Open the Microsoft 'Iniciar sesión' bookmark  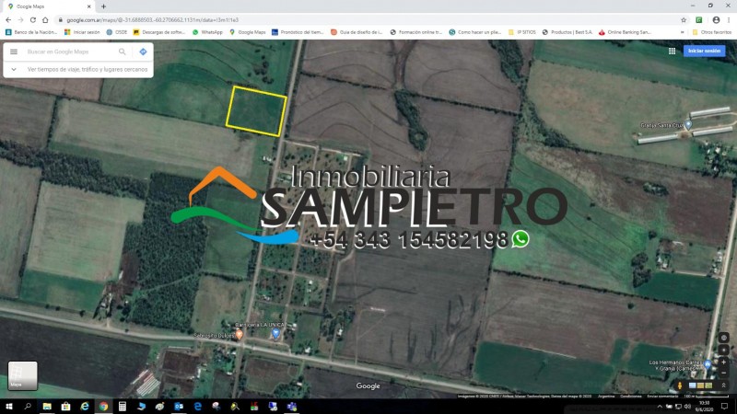[x=82, y=32]
